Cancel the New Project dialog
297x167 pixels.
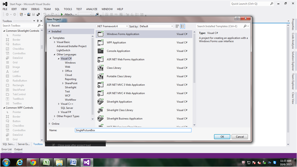pyautogui.click(x=240, y=137)
